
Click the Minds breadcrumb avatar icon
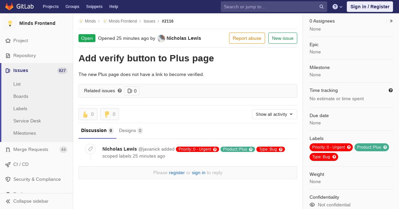(x=81, y=21)
